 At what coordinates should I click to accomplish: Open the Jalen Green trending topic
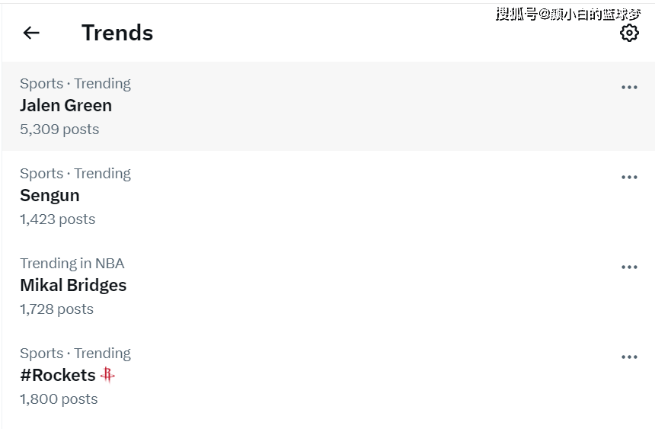pos(65,106)
